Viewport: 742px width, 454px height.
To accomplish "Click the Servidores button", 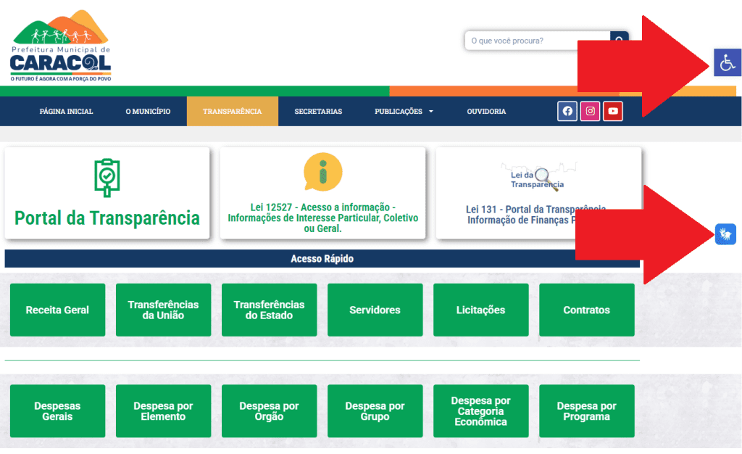I will pyautogui.click(x=375, y=310).
